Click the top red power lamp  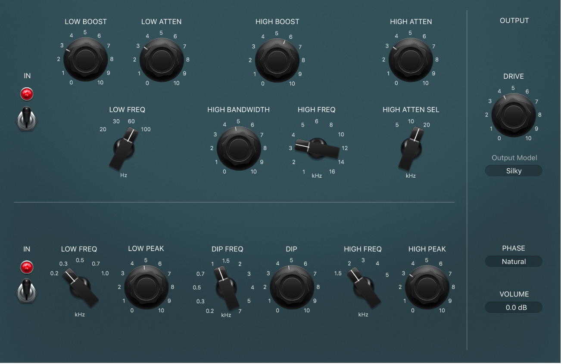tap(27, 94)
